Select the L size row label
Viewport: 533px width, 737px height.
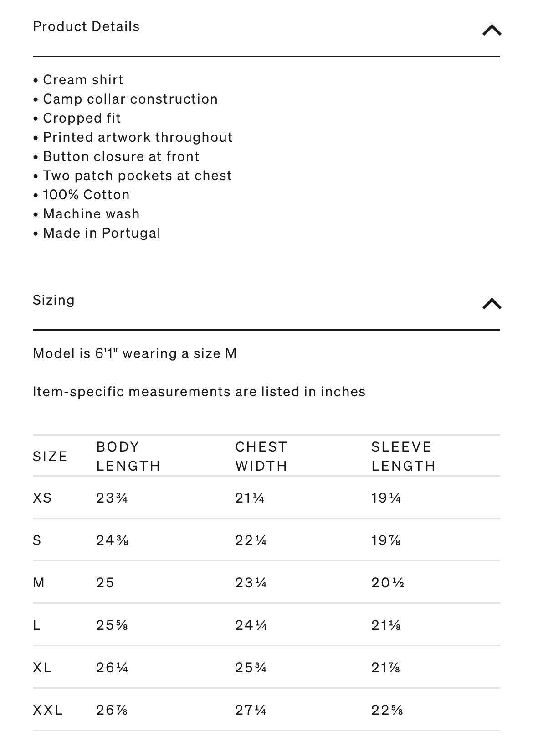pyautogui.click(x=37, y=625)
